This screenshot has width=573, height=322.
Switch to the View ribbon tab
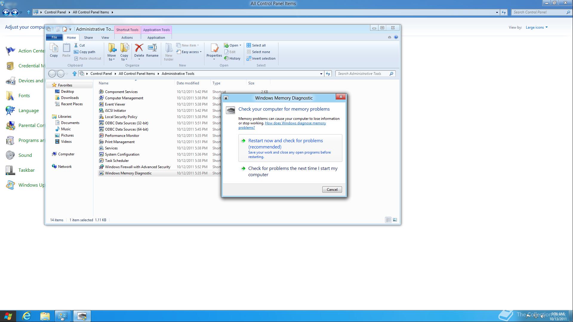(x=105, y=38)
